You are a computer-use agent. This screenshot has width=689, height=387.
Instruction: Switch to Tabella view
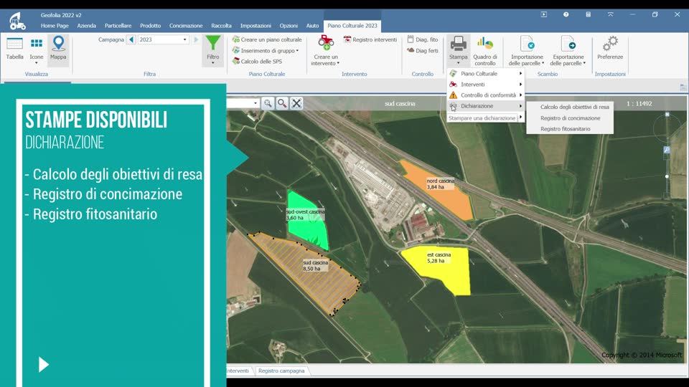tap(14, 48)
